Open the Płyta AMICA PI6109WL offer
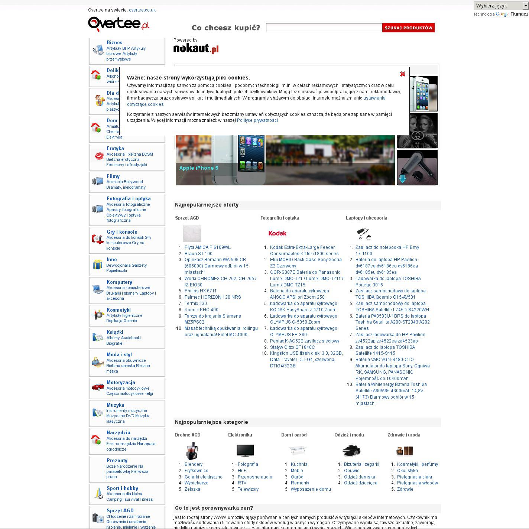Image resolution: width=529 pixels, height=529 pixels. (x=207, y=247)
